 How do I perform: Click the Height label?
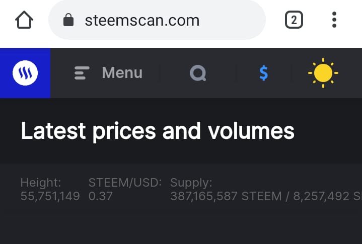tap(41, 183)
